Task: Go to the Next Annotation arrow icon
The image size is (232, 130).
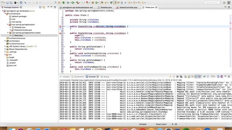Action: click(x=129, y=3)
